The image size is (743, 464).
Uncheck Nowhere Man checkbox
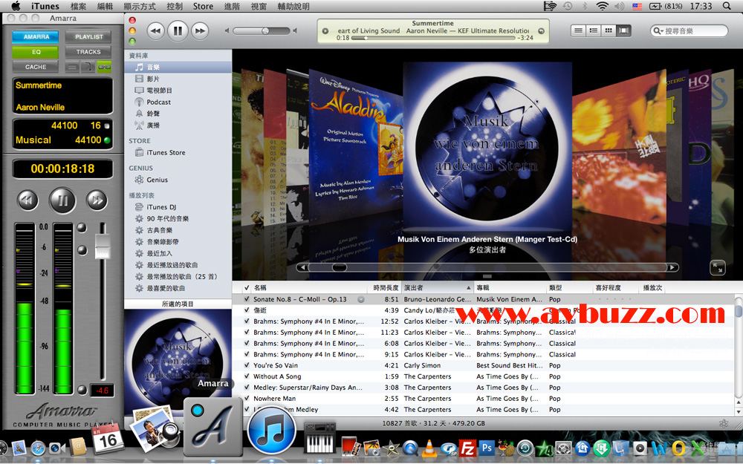247,398
